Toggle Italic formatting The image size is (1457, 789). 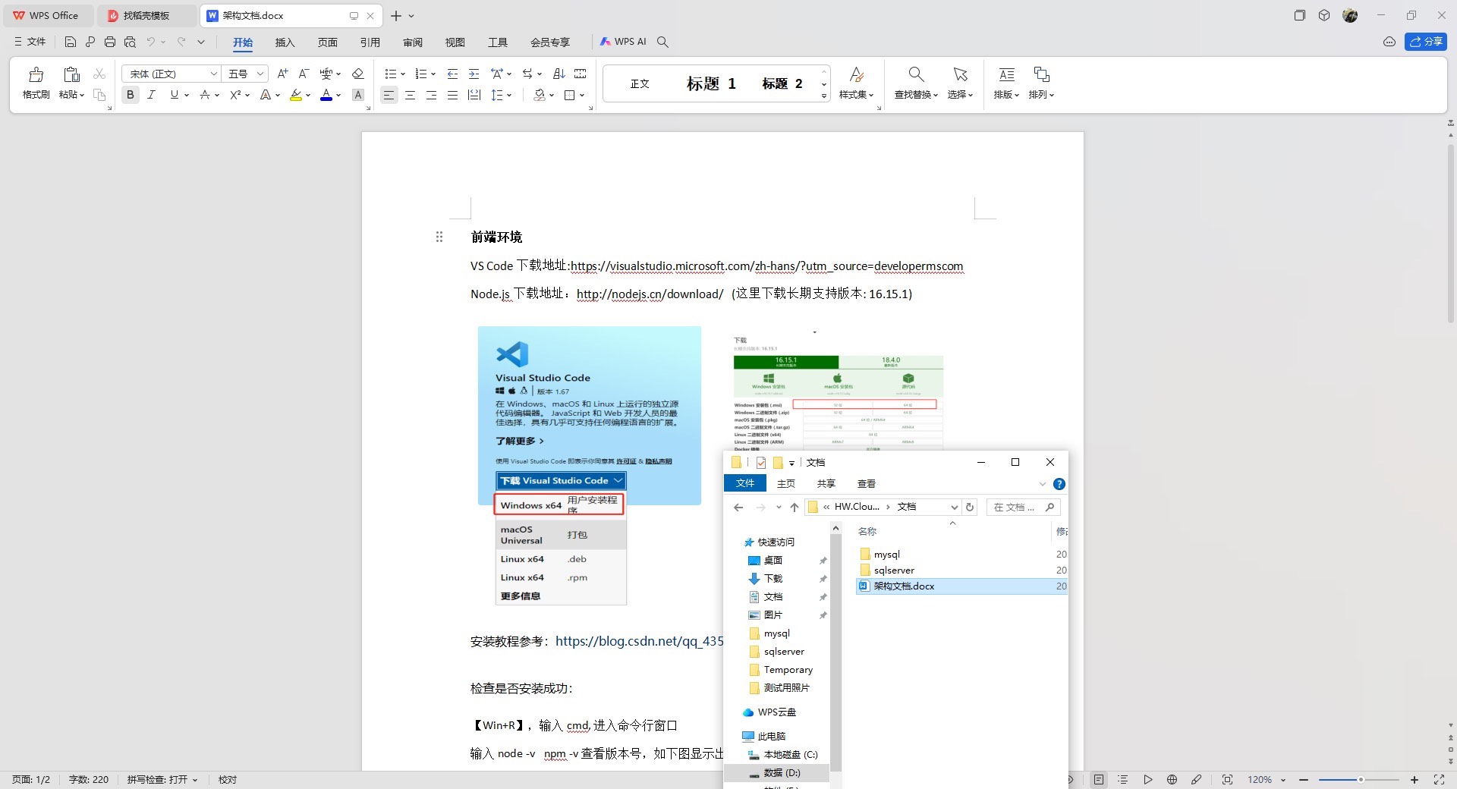pyautogui.click(x=152, y=95)
